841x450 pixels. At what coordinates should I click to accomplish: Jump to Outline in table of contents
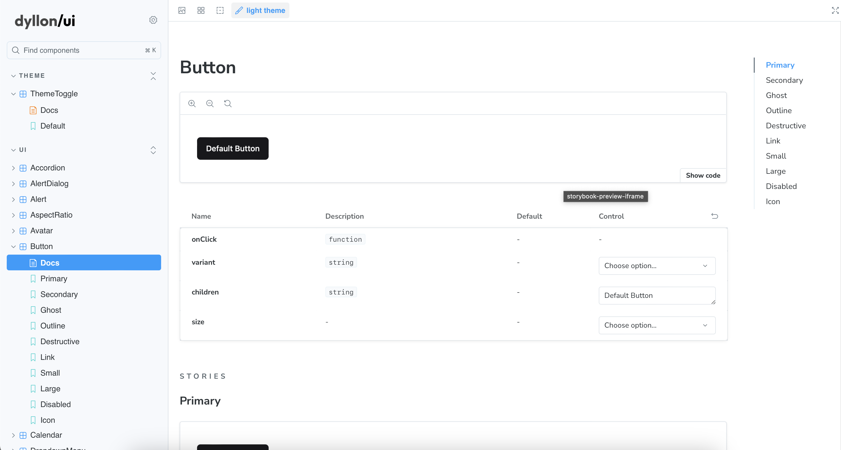point(778,110)
